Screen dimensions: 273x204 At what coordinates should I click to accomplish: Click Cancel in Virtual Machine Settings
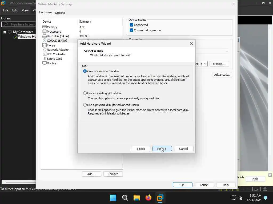pos(204,185)
